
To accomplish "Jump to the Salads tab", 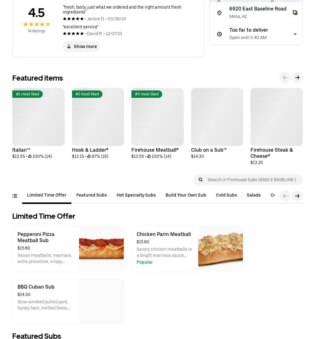I will click(254, 195).
